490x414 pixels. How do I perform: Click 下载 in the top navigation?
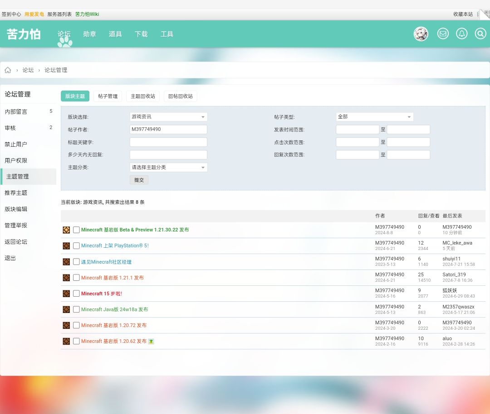click(141, 34)
